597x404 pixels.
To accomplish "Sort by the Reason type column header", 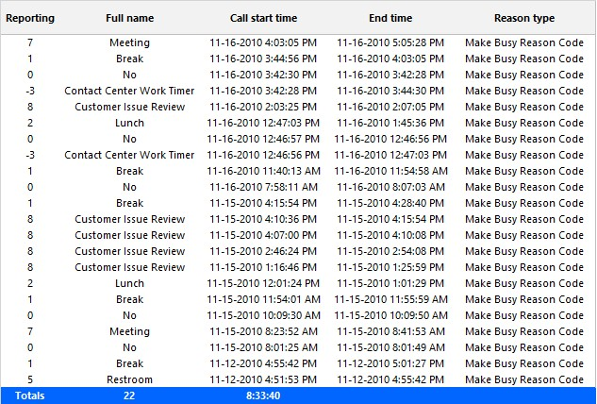I will click(x=524, y=18).
